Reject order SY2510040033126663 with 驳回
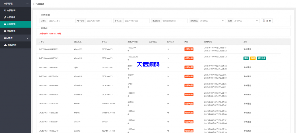 pos(253,58)
